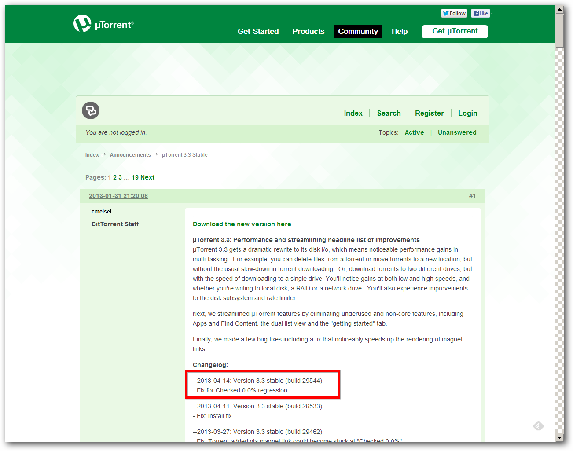Go to page 19 of thread
The height and width of the screenshot is (451, 573).
(135, 177)
